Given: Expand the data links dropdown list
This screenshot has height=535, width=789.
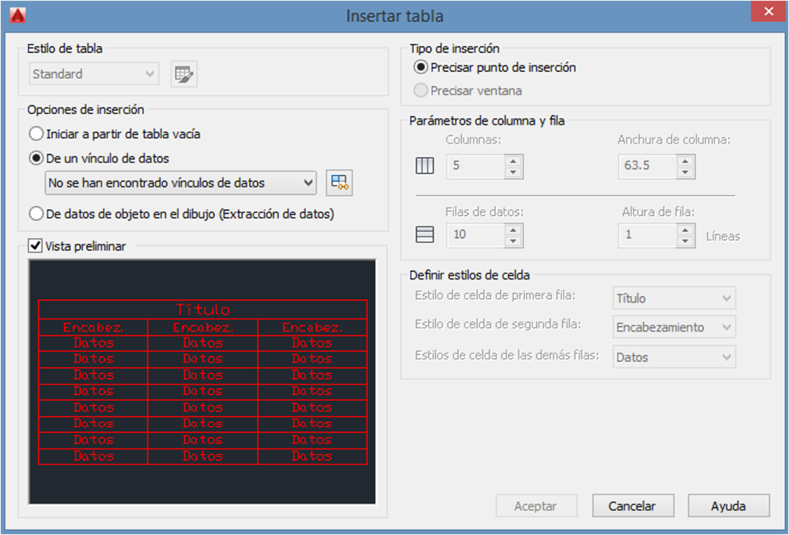Looking at the screenshot, I should [308, 183].
